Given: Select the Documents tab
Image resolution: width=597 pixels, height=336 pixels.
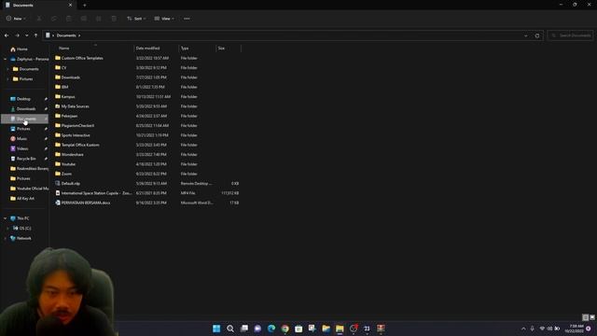Looking at the screenshot, I should (x=38, y=6).
